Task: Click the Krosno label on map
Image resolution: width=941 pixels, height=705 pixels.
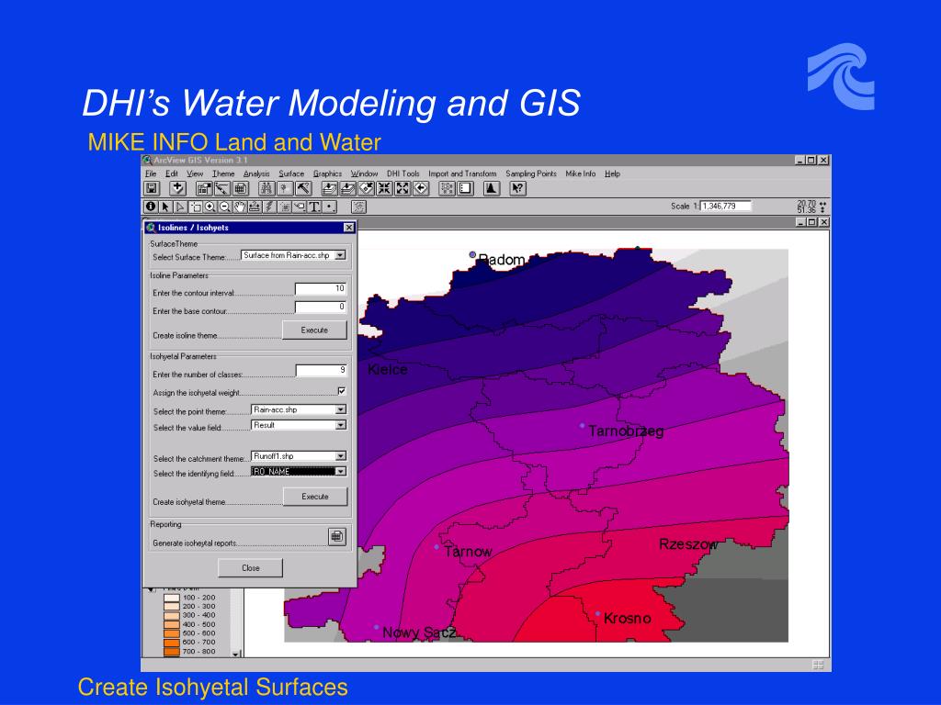Action: pos(627,618)
